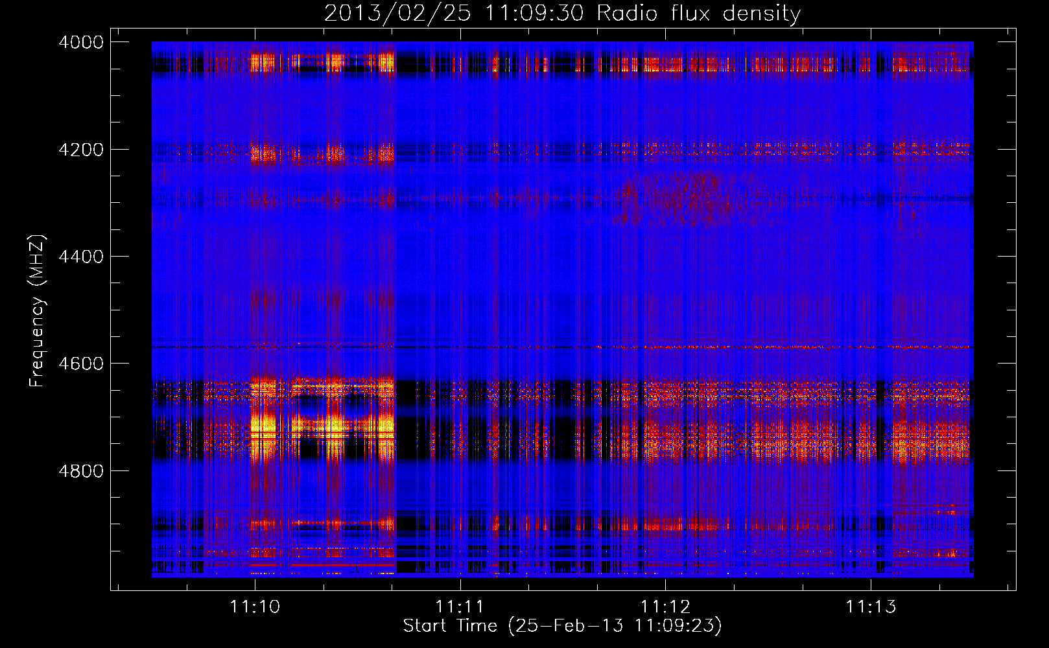
Task: Click the 'Frequency (MHZ)' axis title
Action: 38,311
